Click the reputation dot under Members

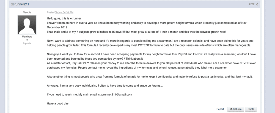click(27, 40)
